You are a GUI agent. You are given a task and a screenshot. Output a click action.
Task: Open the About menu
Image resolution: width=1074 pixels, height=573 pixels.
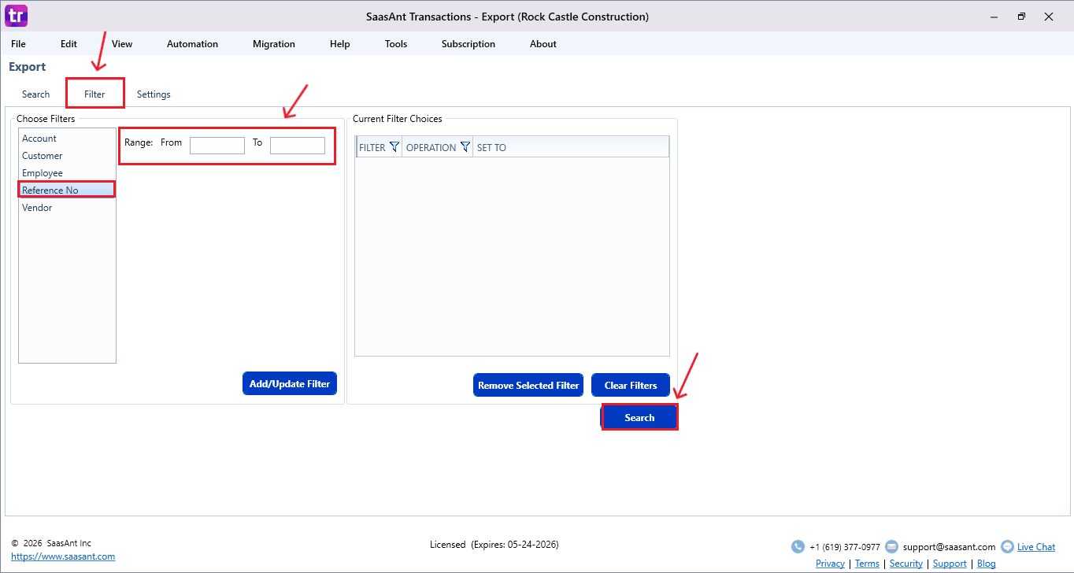tap(543, 44)
